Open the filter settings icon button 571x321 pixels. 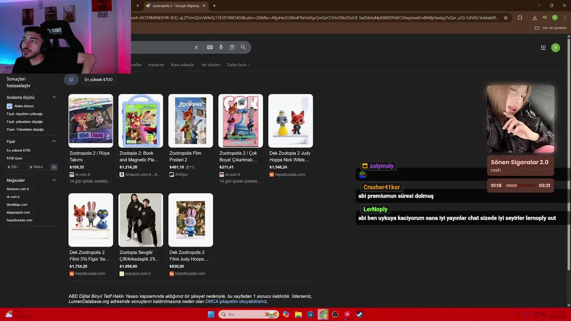coord(71,79)
